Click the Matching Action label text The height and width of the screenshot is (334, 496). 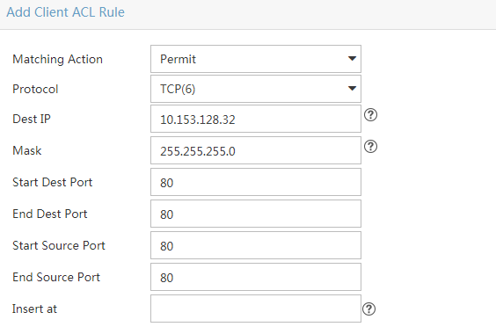pyautogui.click(x=57, y=59)
